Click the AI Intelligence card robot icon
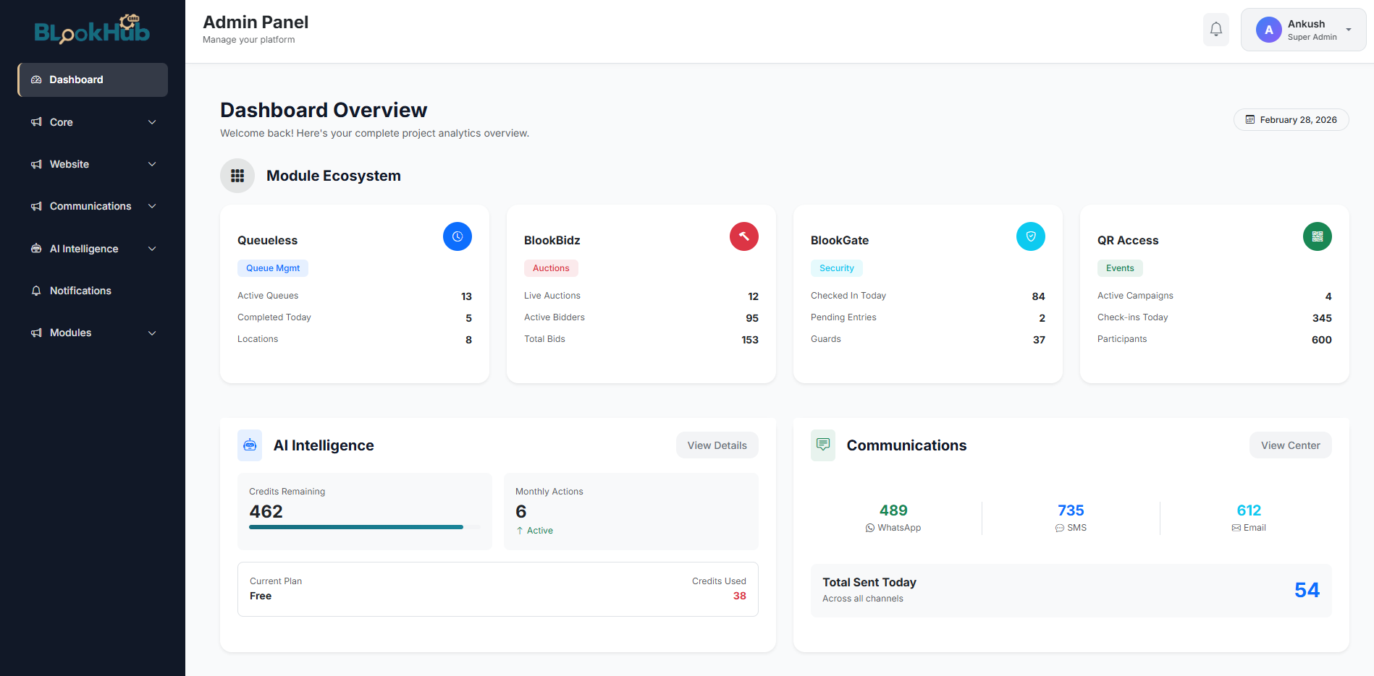The width and height of the screenshot is (1374, 676). click(250, 445)
